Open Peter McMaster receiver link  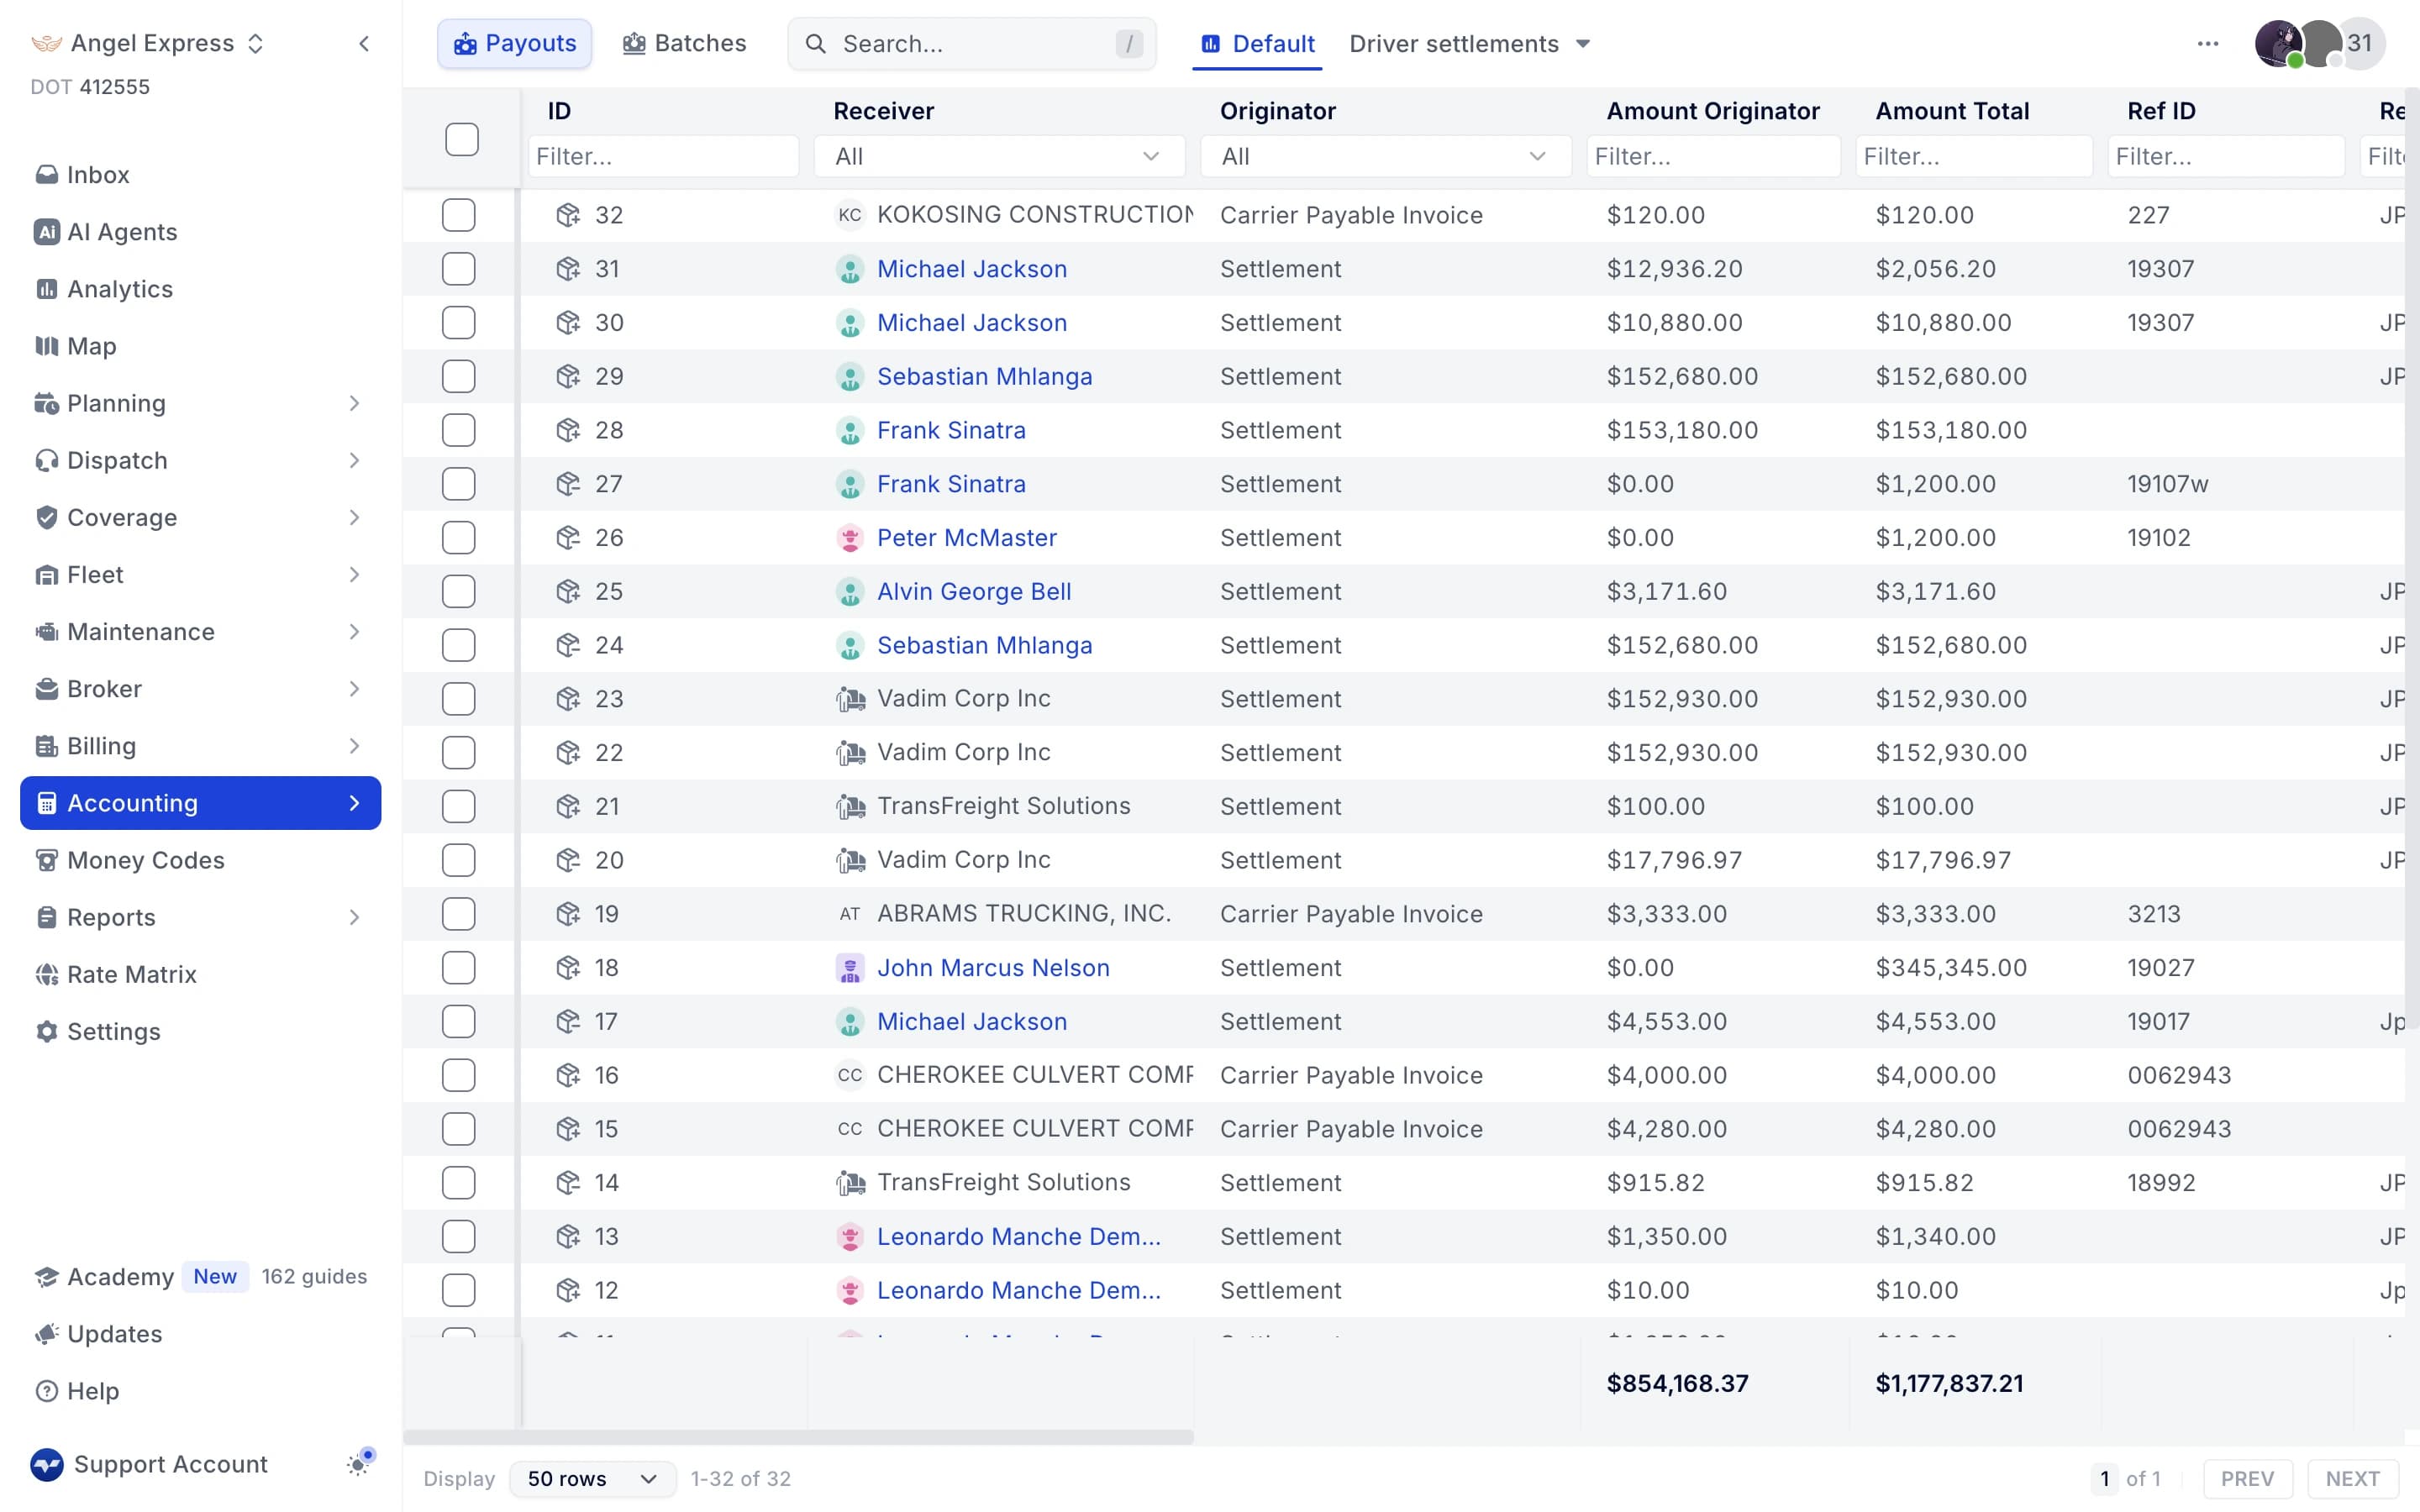(x=966, y=538)
